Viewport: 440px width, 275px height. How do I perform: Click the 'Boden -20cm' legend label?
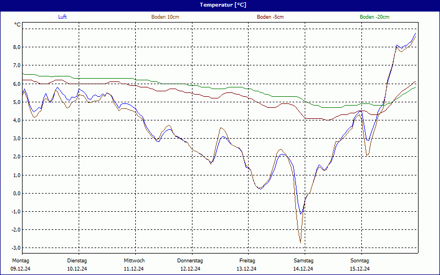(375, 17)
